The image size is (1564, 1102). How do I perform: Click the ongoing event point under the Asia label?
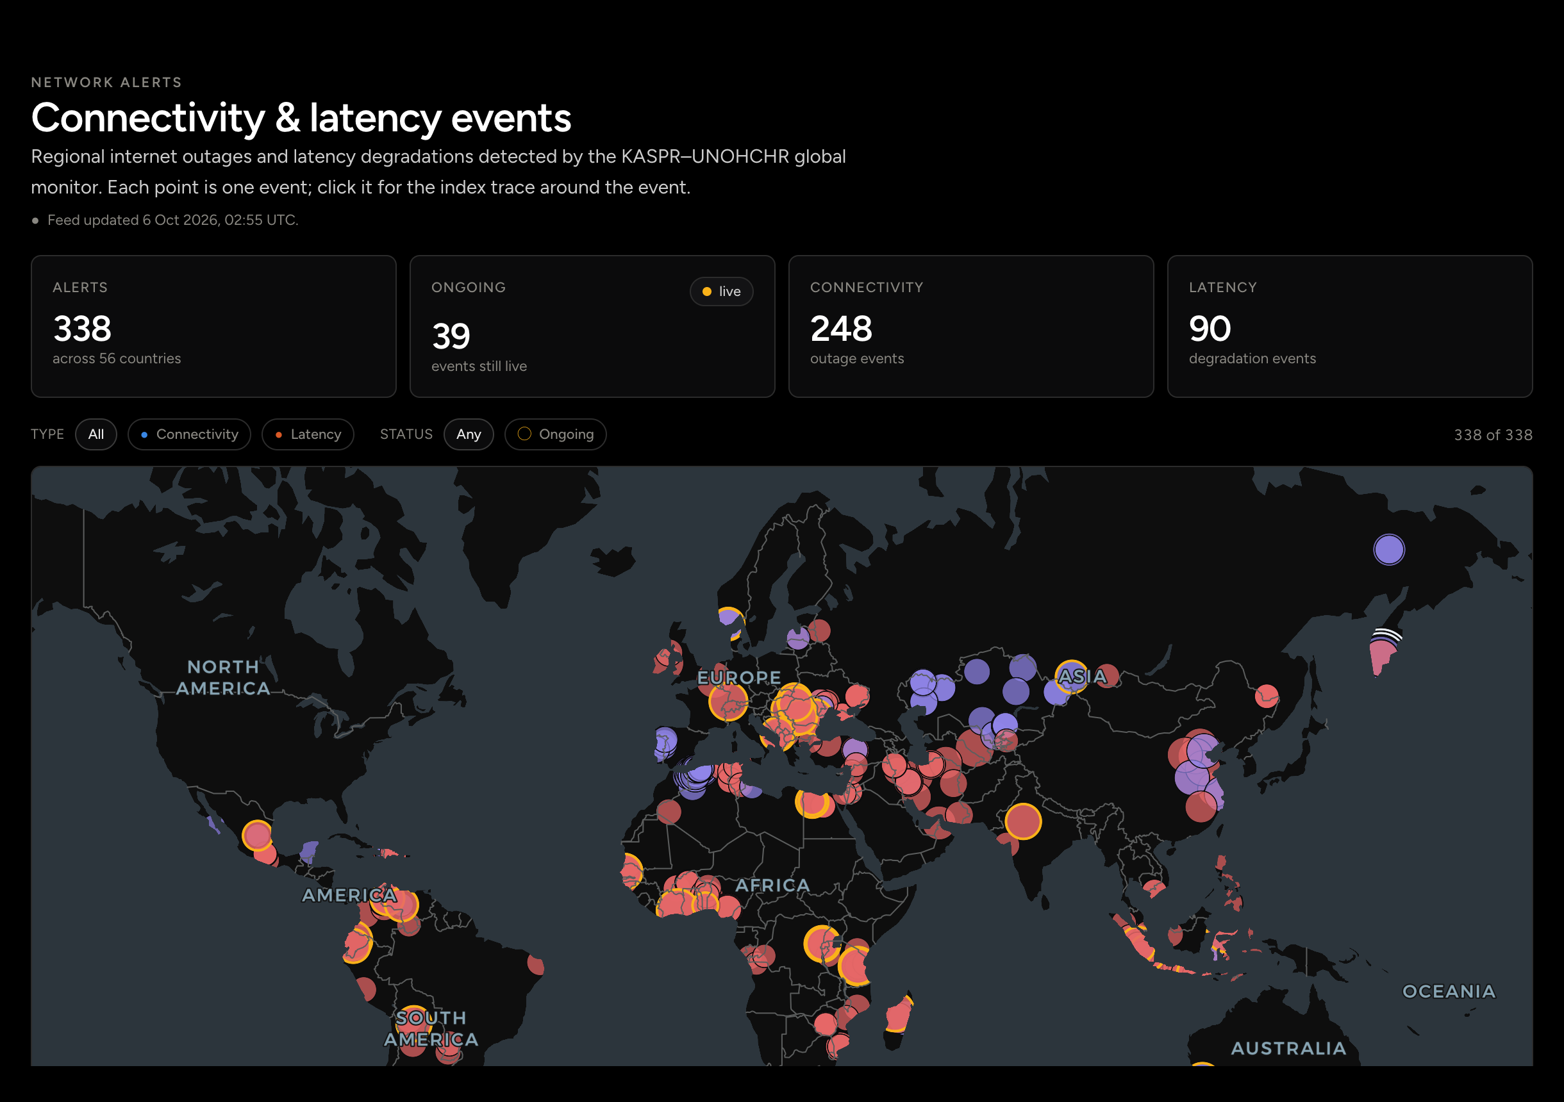pos(1072,676)
